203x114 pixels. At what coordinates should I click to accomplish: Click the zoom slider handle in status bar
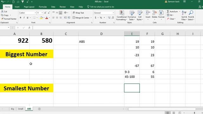point(194,113)
